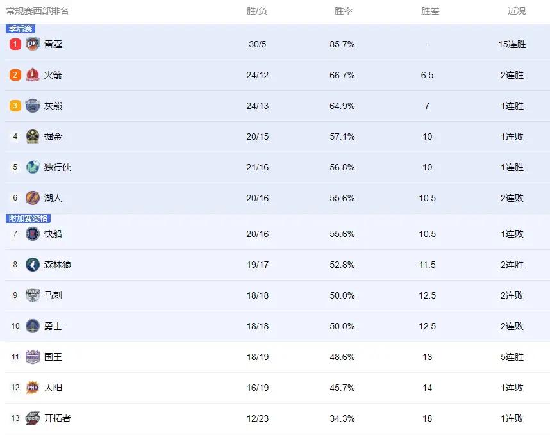This screenshot has height=435, width=550.
Task: Click the 季后赛 playoff zone tag
Action: pos(21,29)
